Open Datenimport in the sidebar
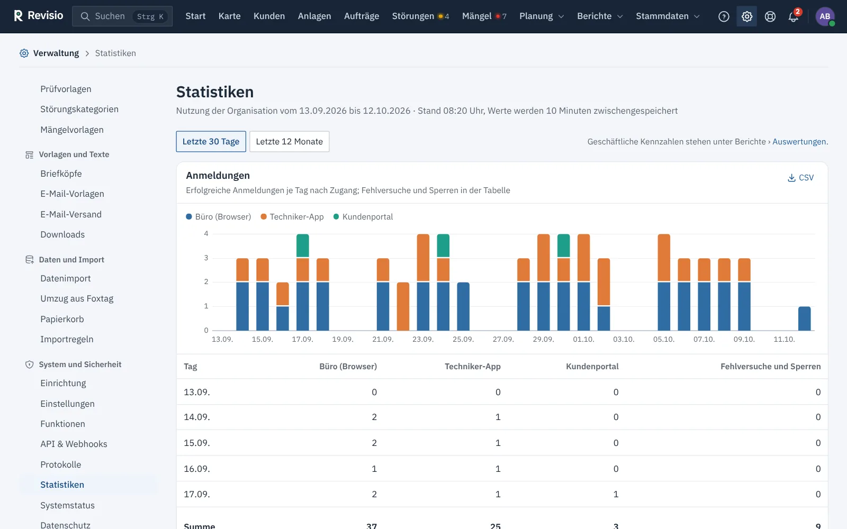 (65, 278)
